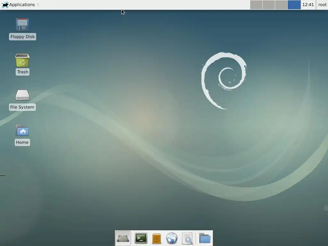Click the Xfce mouse logo icon
This screenshot has height=246, width=328.
(x=5, y=5)
